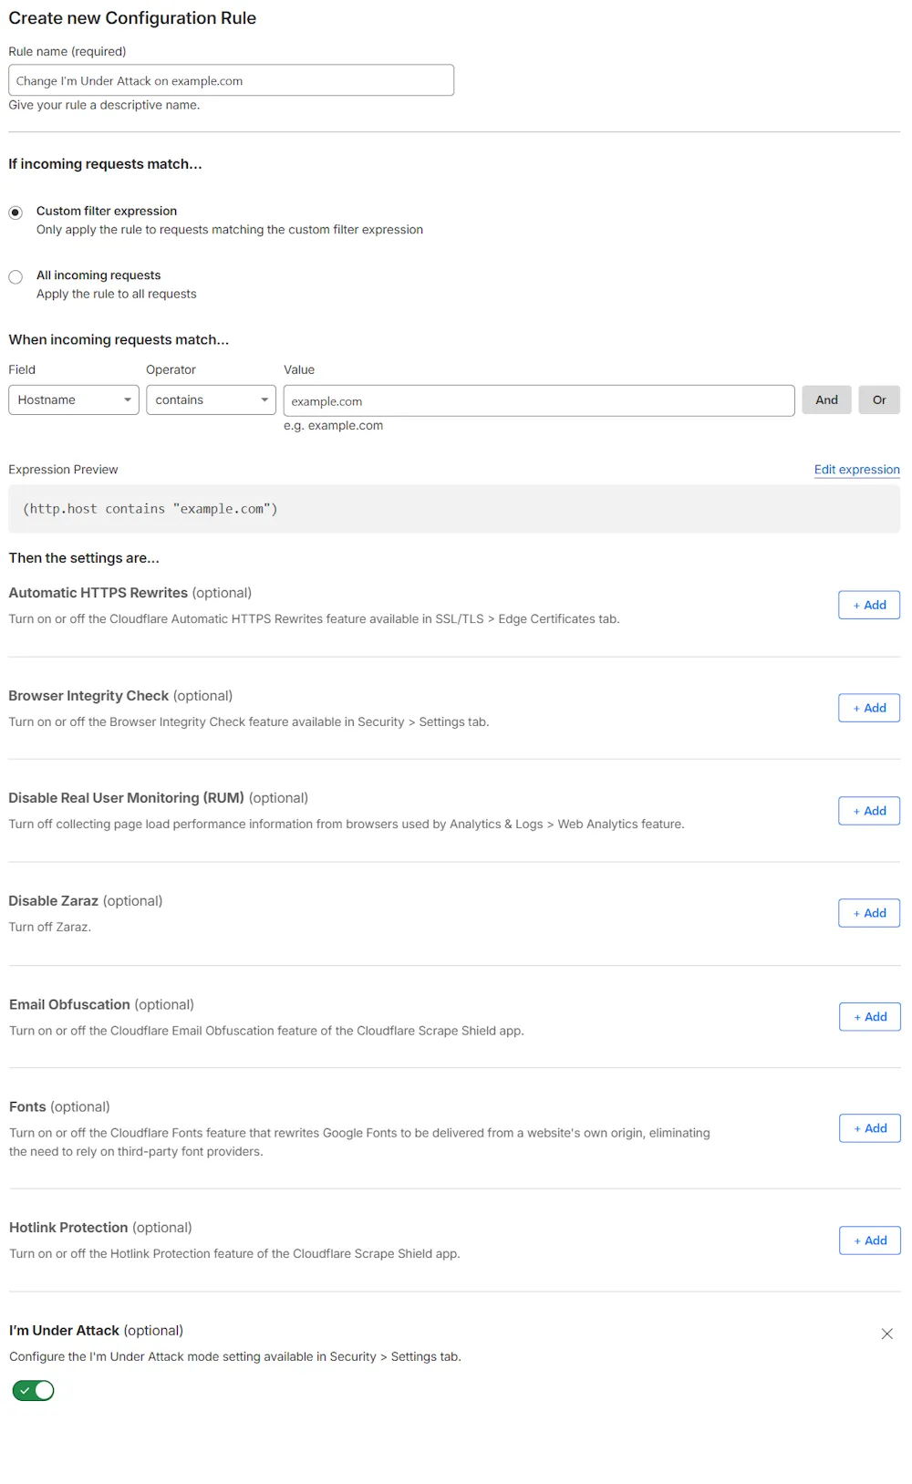Add the Disable Real User Monitoring setting
Viewport: 912px width, 1484px height.
point(868,811)
